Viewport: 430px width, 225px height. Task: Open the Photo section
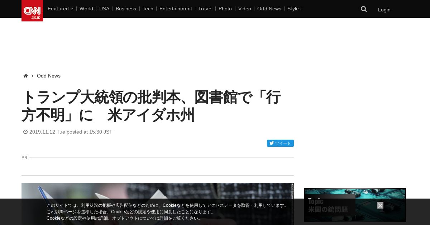coord(225,9)
